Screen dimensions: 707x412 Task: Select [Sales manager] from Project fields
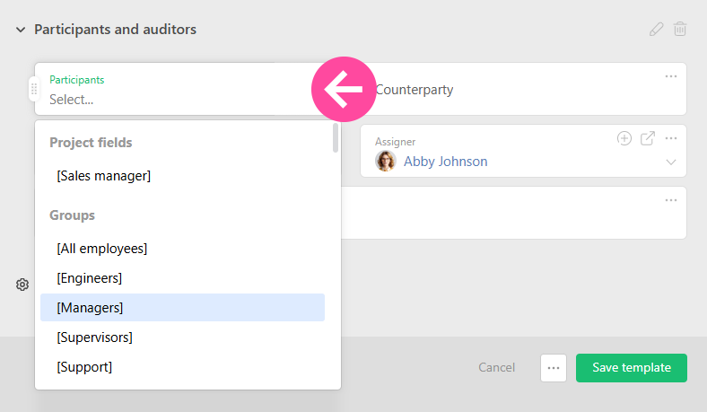[x=103, y=176]
